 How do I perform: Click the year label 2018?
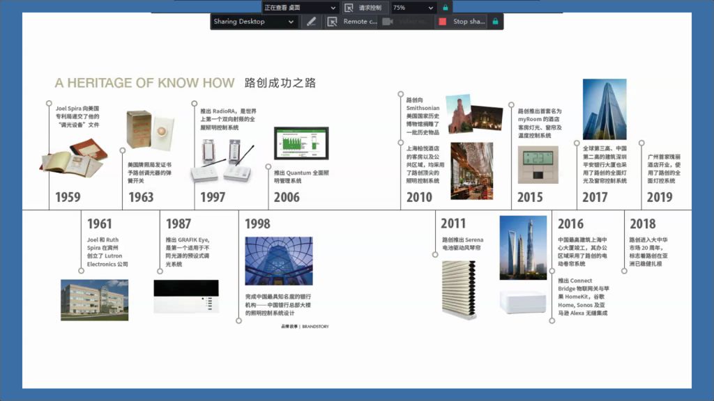click(642, 223)
